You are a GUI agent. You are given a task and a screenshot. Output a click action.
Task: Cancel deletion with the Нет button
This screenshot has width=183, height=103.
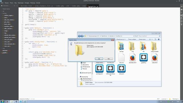(109, 59)
